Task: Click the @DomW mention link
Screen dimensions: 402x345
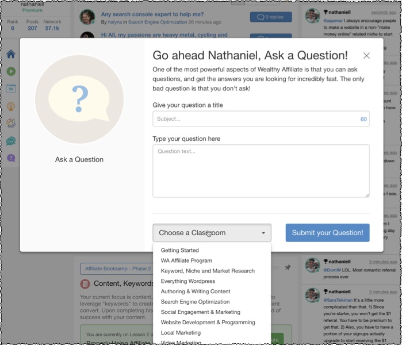Action: point(332,270)
